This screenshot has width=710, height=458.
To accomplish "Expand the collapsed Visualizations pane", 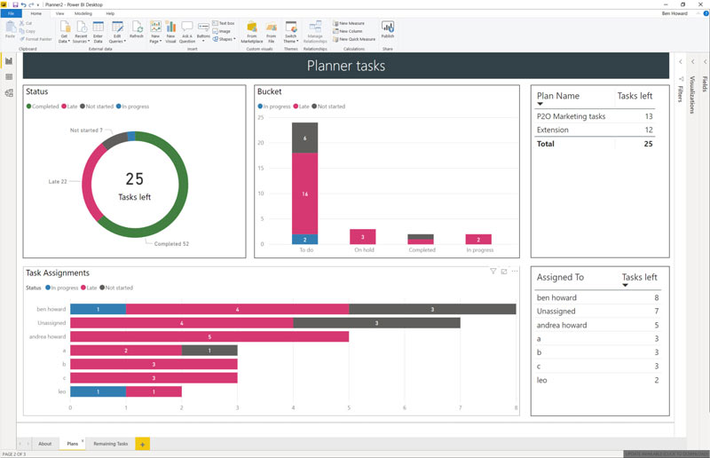I will coord(693,61).
